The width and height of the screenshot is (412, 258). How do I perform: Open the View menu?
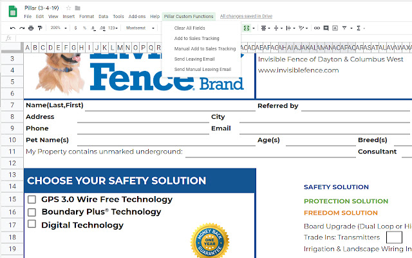[53, 16]
